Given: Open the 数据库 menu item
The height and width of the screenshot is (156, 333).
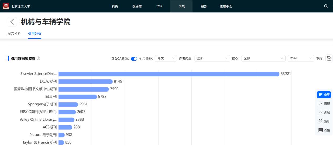Looking at the screenshot, I should point(137,6).
